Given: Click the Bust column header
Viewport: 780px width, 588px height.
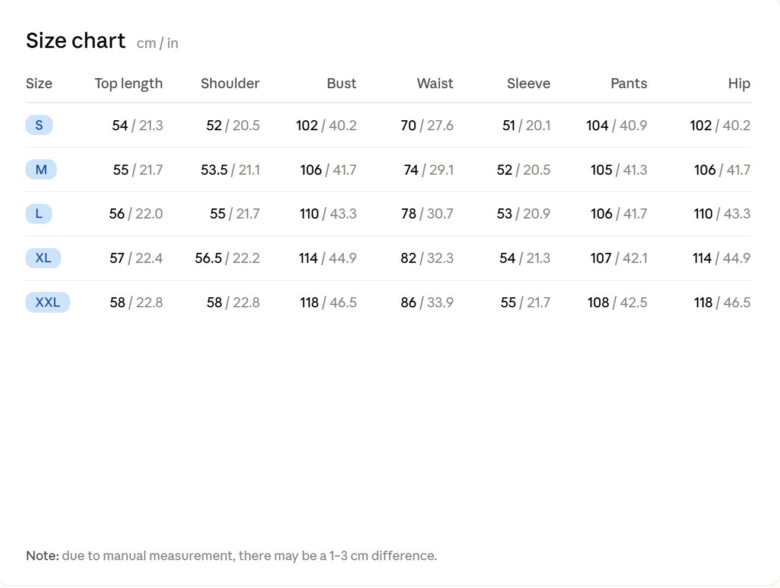Looking at the screenshot, I should coord(341,83).
